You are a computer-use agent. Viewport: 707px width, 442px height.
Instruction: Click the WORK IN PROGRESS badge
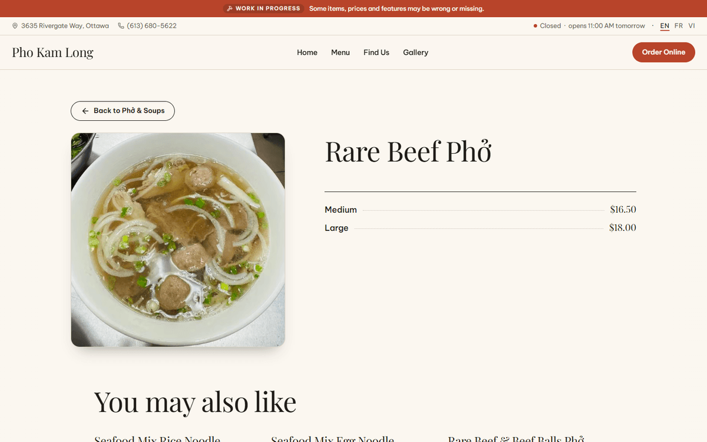coord(263,9)
